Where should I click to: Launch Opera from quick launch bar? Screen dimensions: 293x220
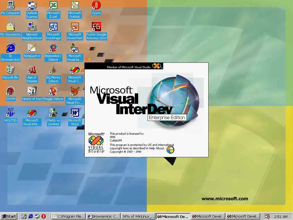point(43,217)
